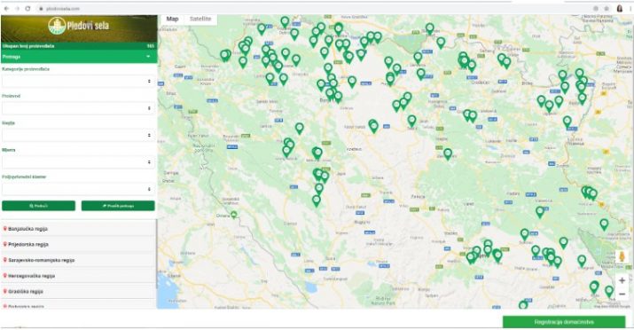Click the pin icon beside Banjalučka regija
This screenshot has width=634, height=330.
click(x=5, y=229)
